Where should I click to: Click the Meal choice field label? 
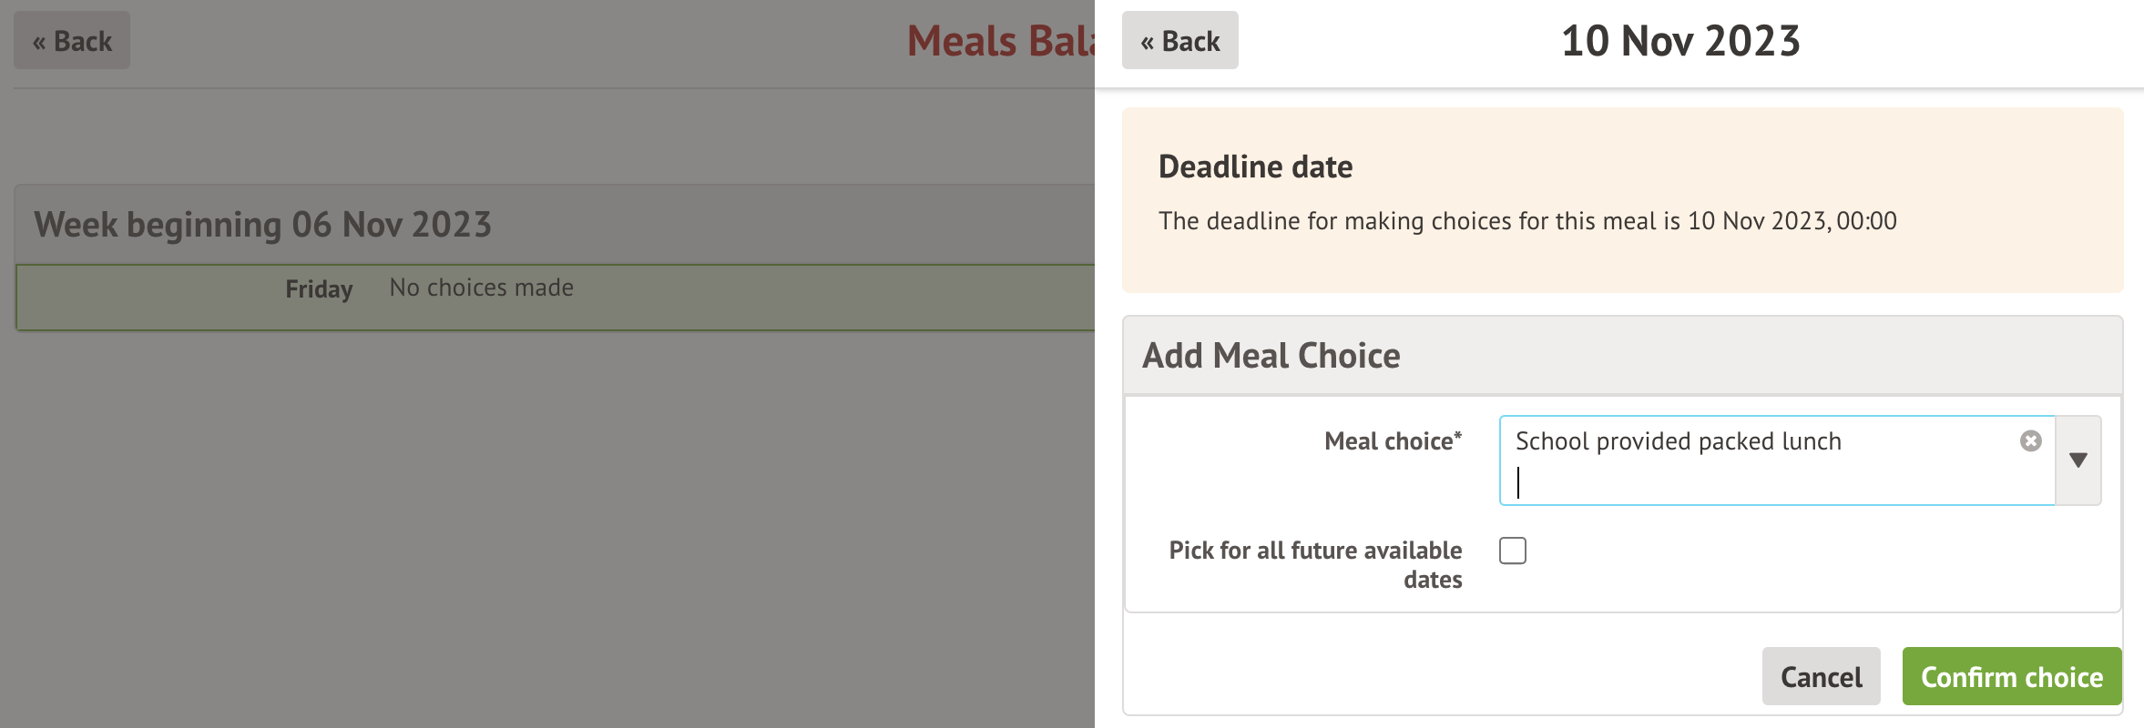coord(1393,441)
